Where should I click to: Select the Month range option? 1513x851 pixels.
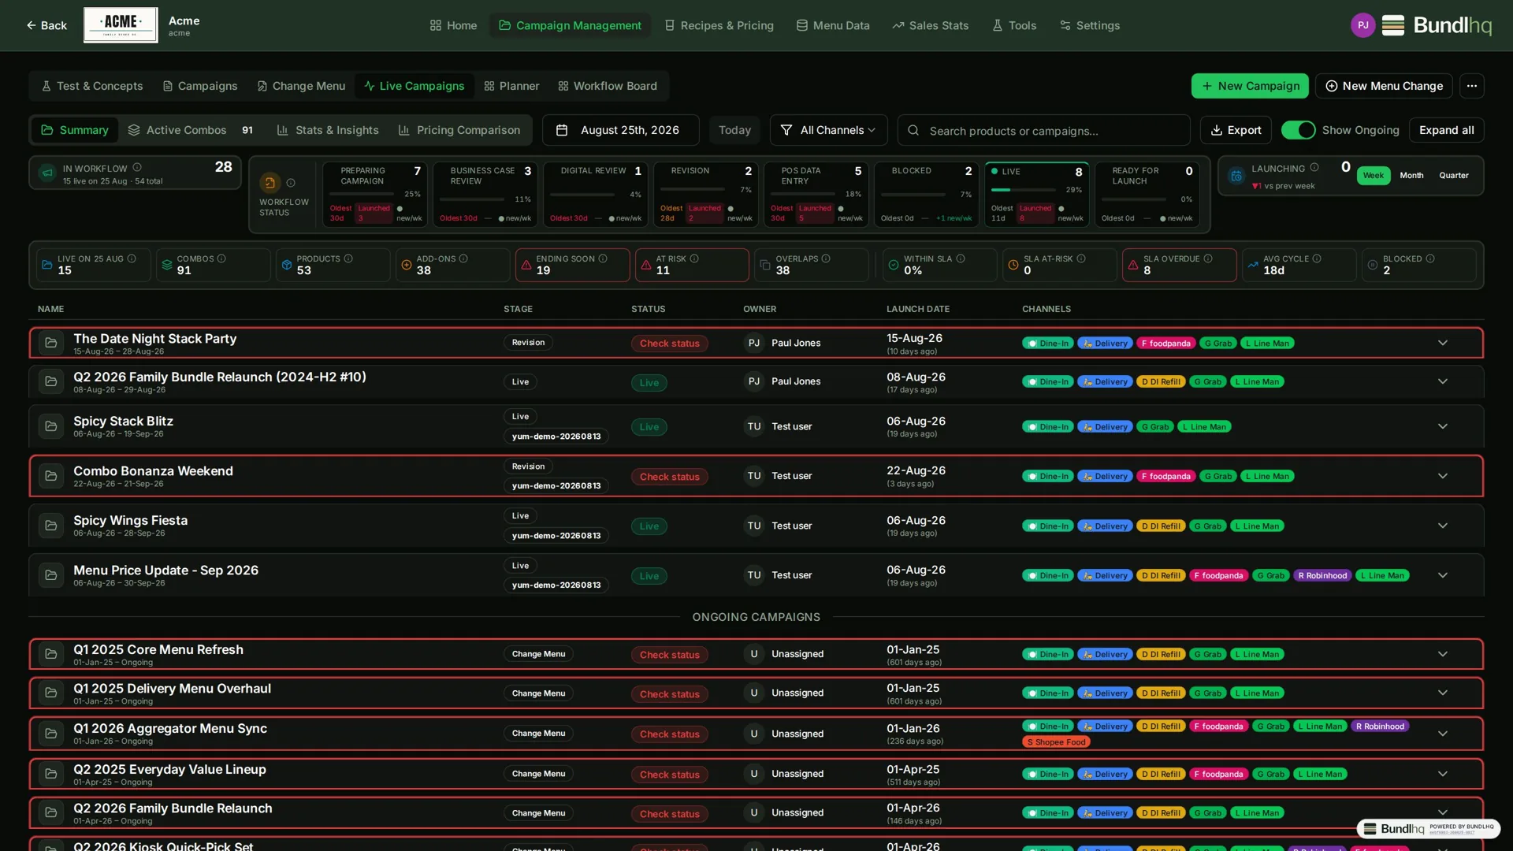(1411, 176)
